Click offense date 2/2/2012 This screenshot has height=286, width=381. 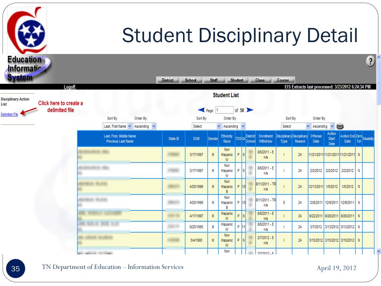coord(316,171)
